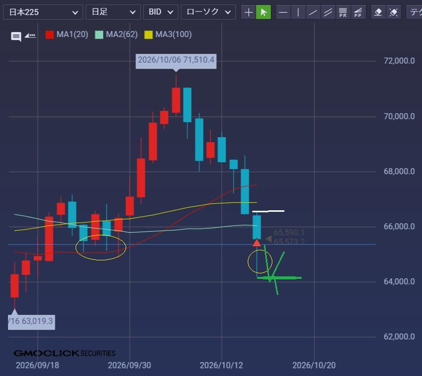Click the red triangle price marker

[257, 243]
